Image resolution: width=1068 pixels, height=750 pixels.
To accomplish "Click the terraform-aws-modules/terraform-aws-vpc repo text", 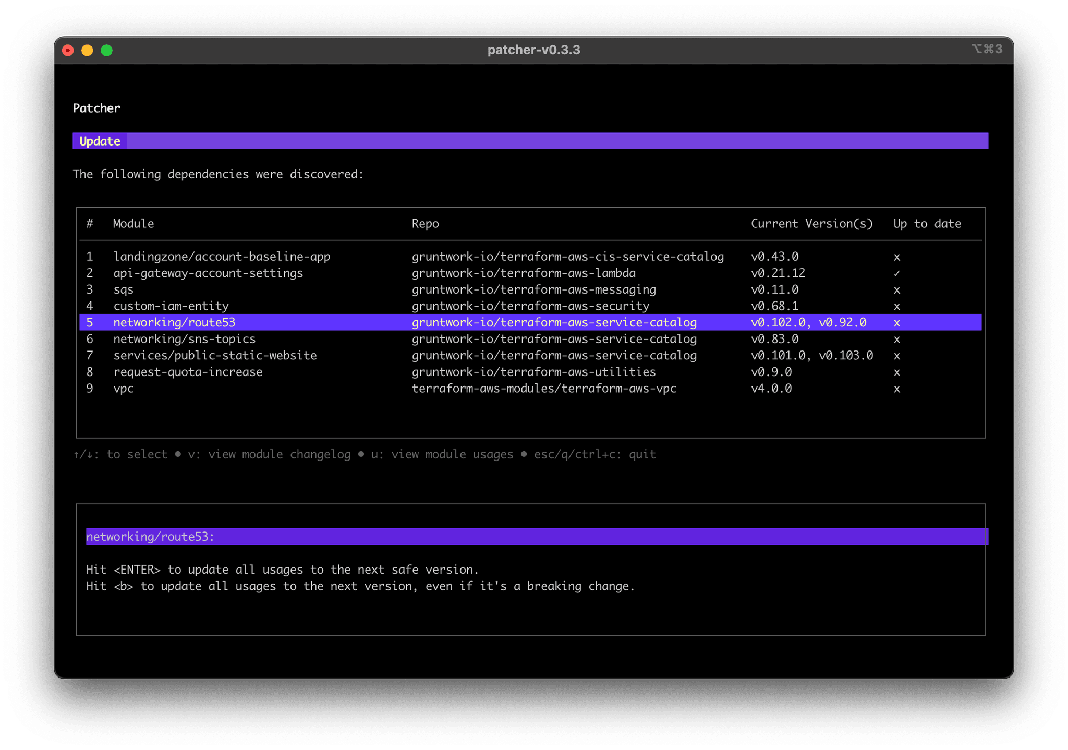I will click(x=544, y=389).
